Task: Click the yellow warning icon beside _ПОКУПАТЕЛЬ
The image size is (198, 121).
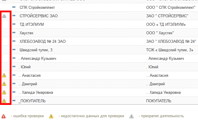Action: coord(4,101)
